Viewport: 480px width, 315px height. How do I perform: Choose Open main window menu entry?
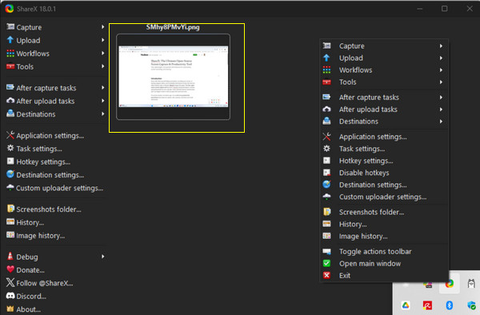click(x=384, y=263)
